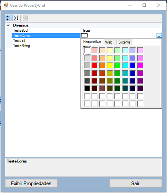Viewport: 167px width, 193px height.
Task: Close the TesteCores color dropdown arrow
Action: coord(159,35)
